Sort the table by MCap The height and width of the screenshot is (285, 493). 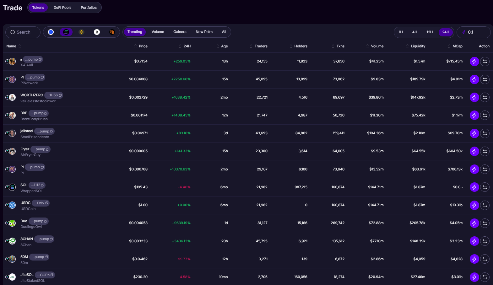point(455,46)
